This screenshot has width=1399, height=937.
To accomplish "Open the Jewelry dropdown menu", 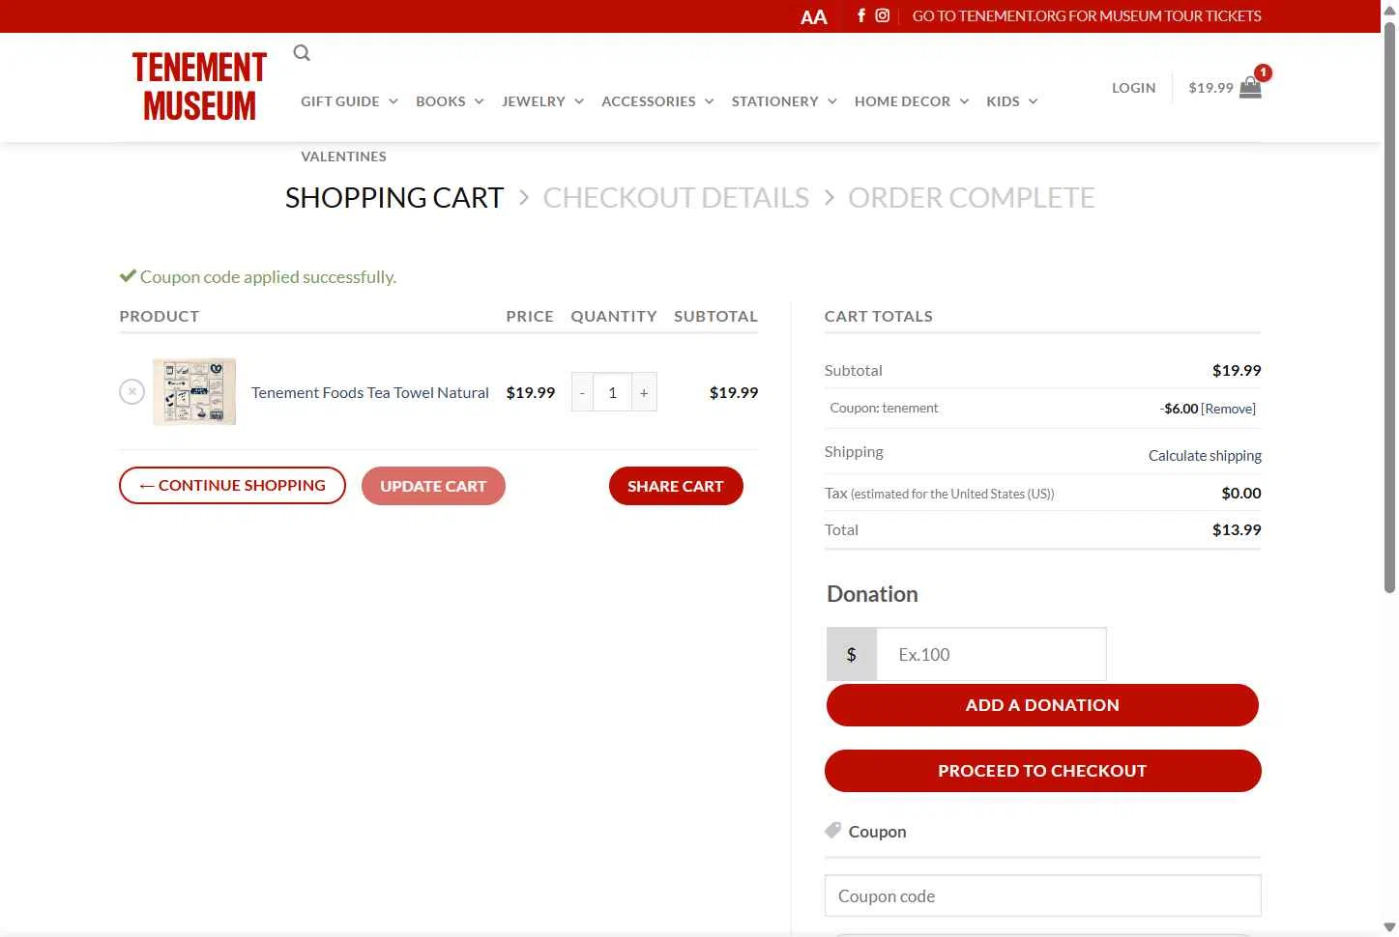I will (x=542, y=101).
